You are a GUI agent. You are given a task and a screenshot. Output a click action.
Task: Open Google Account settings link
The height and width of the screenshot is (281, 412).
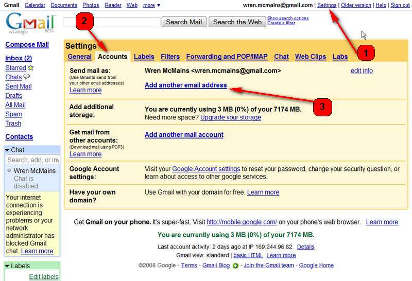tap(206, 169)
